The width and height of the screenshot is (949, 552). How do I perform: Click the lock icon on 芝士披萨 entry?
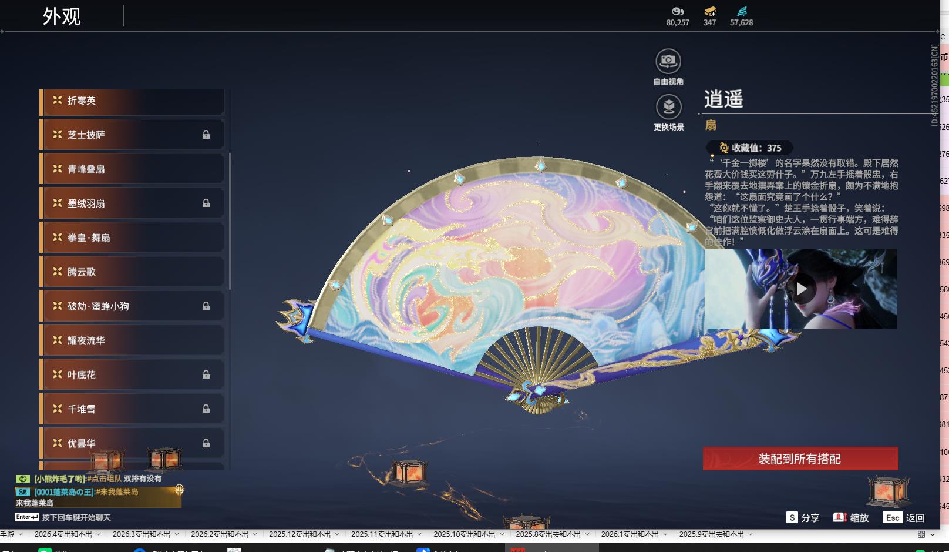coord(206,135)
